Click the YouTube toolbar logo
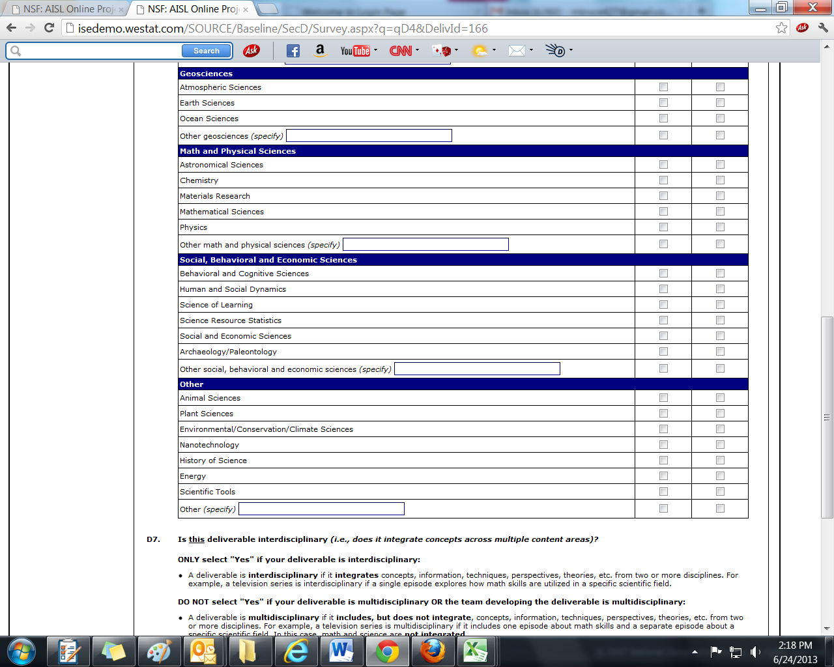Screen dimensions: 834x667 click(x=355, y=51)
